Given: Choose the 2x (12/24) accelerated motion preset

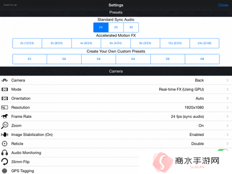Looking at the screenshot, I should [27, 43].
